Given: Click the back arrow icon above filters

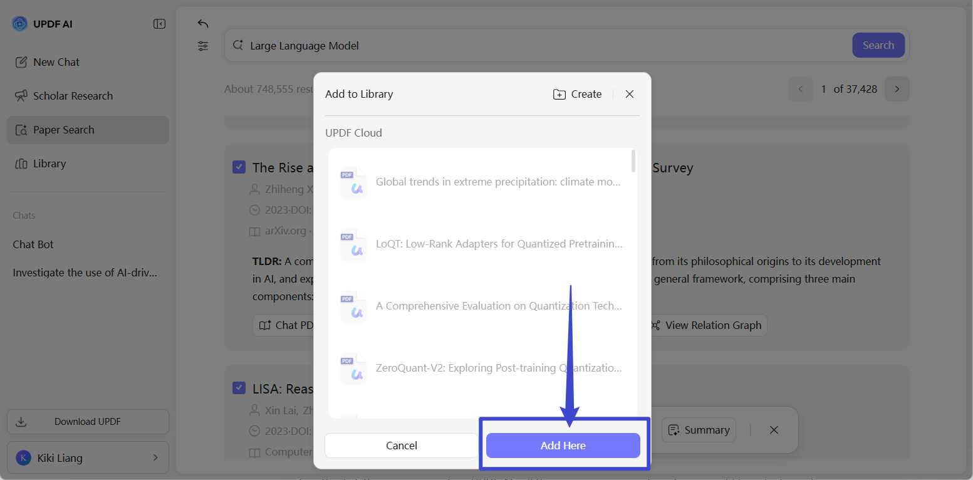Looking at the screenshot, I should 203,24.
